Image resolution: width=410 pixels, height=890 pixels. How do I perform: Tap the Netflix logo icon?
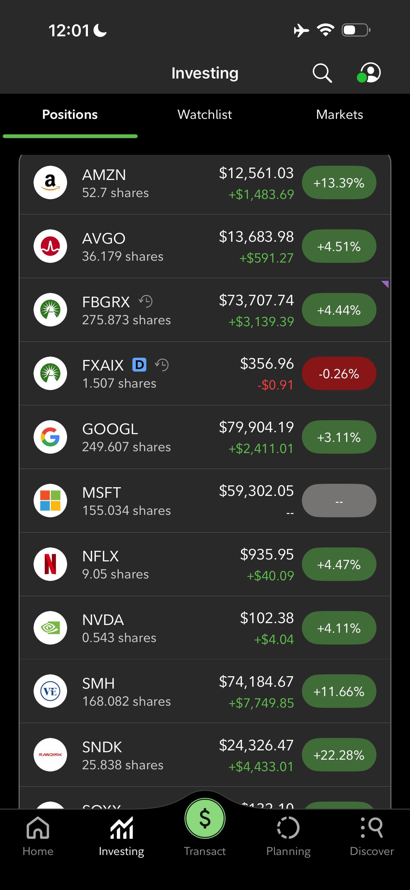coord(50,564)
